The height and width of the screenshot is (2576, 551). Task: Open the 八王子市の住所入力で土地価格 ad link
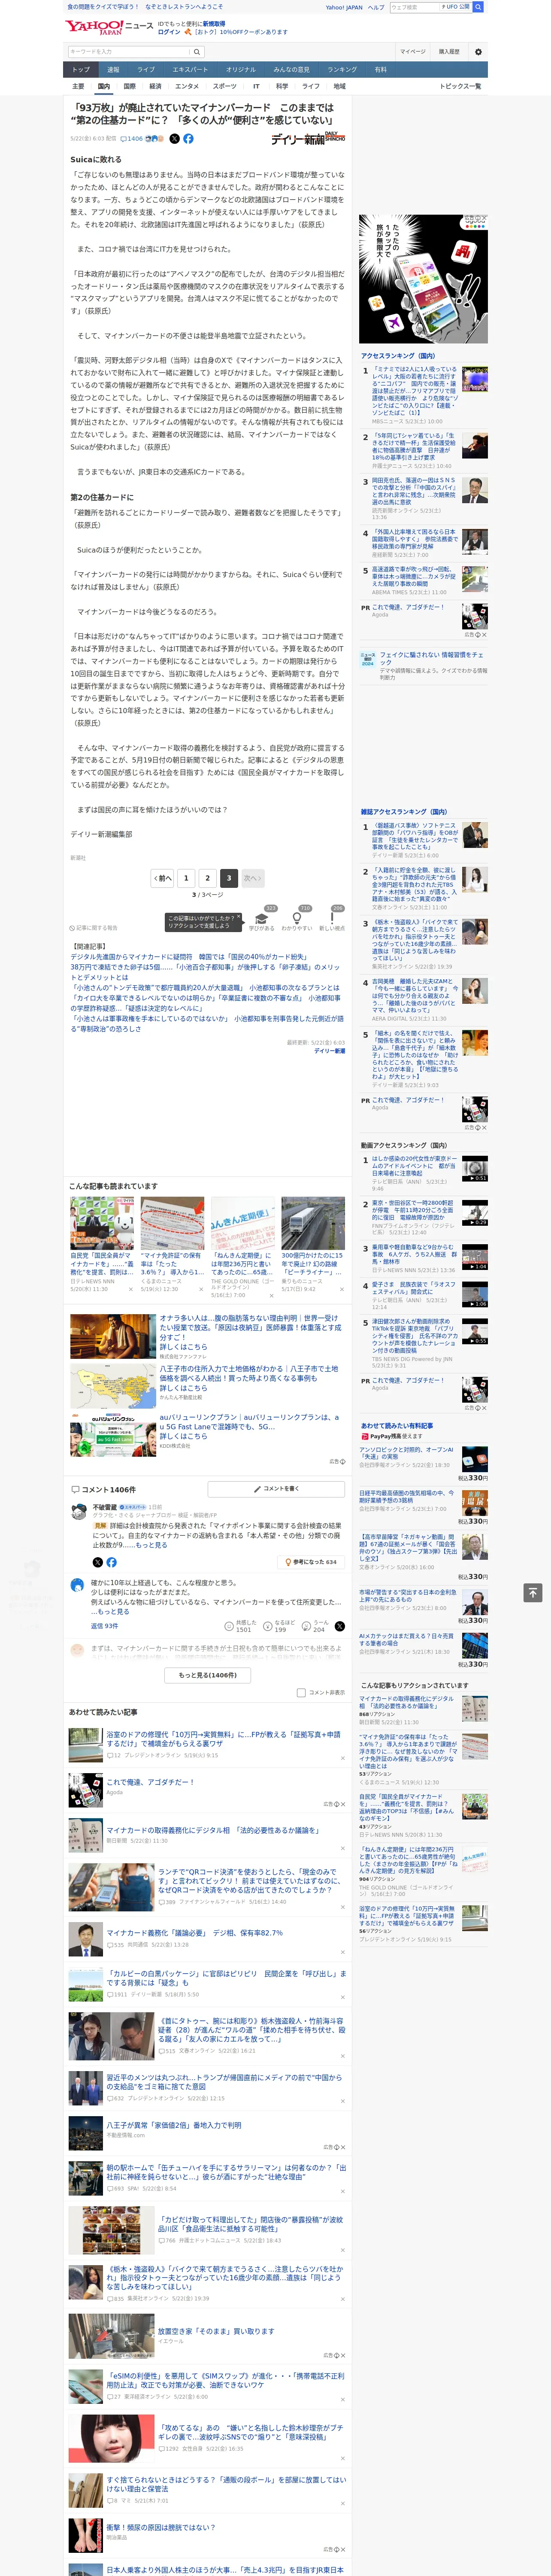click(249, 1373)
